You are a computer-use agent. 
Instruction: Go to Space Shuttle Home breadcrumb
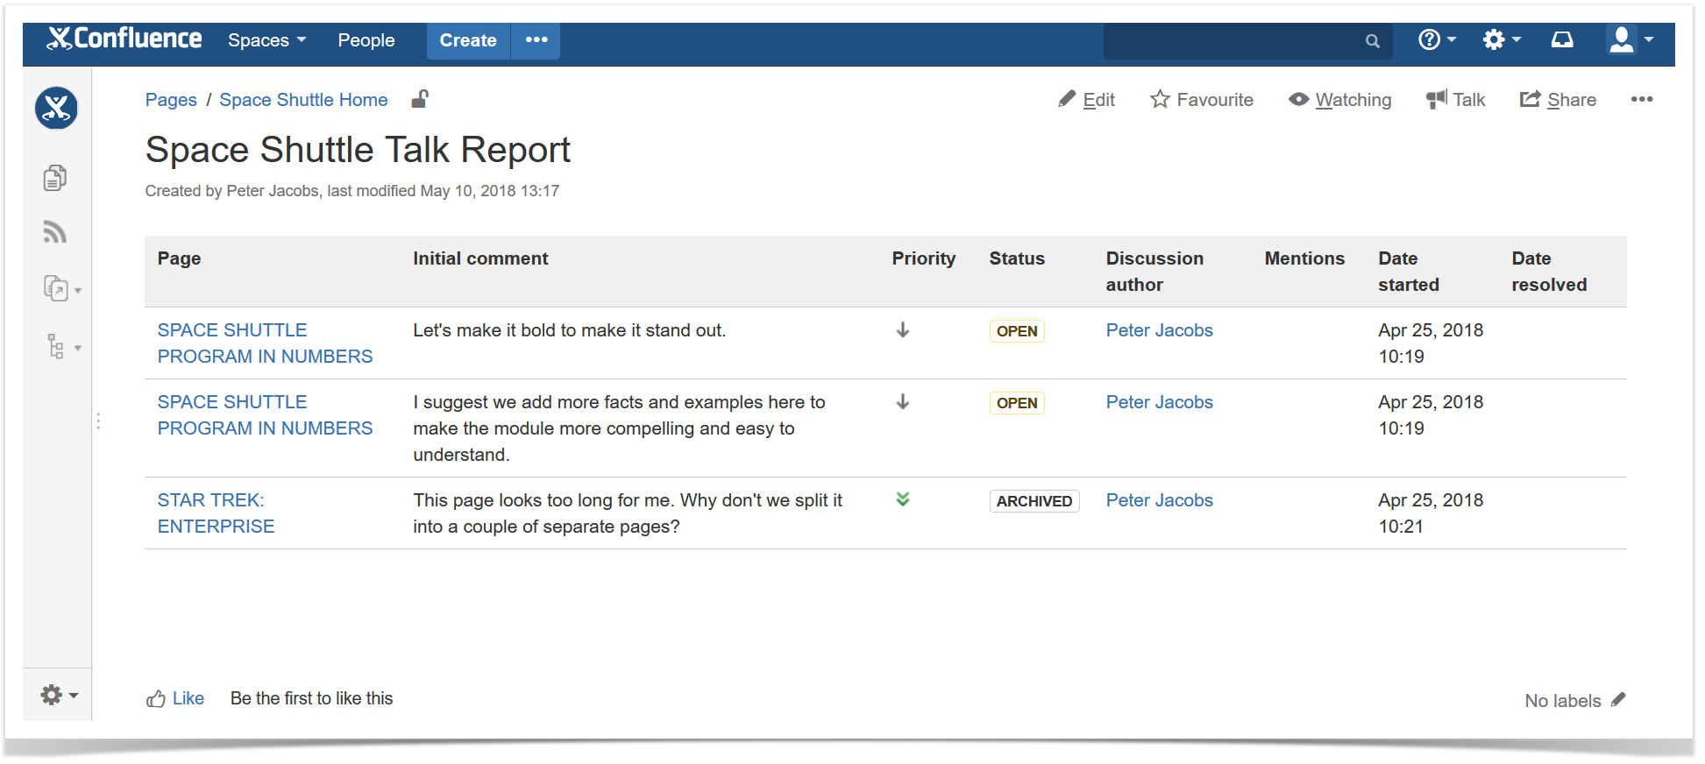pos(303,100)
